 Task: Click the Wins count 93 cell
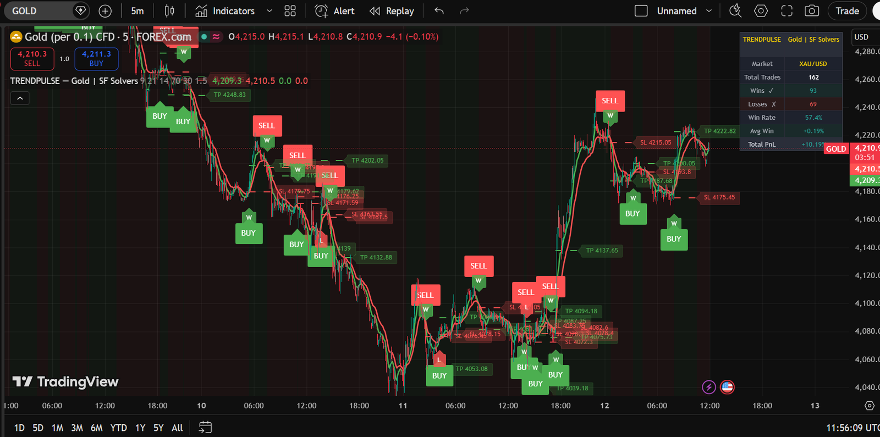point(813,91)
